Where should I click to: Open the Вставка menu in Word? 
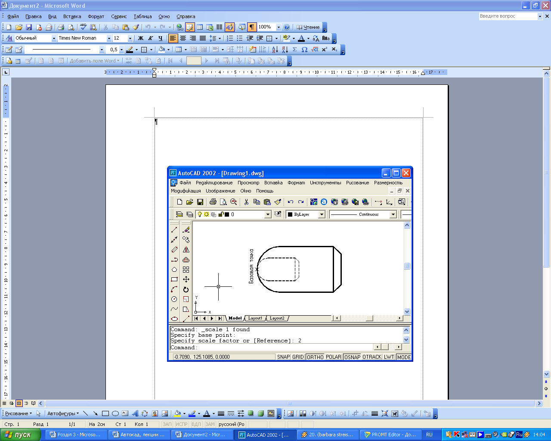(72, 16)
